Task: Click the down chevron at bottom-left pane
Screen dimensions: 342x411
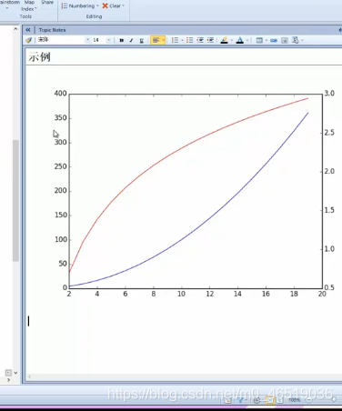Action: 15,373
